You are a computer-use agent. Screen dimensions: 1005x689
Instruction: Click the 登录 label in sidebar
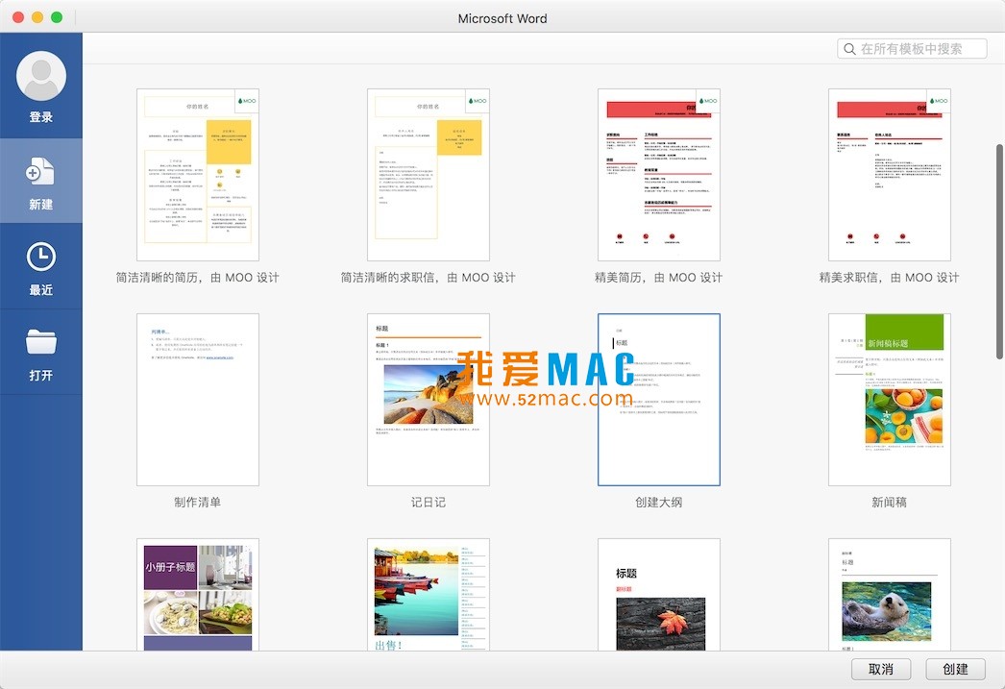tap(41, 117)
